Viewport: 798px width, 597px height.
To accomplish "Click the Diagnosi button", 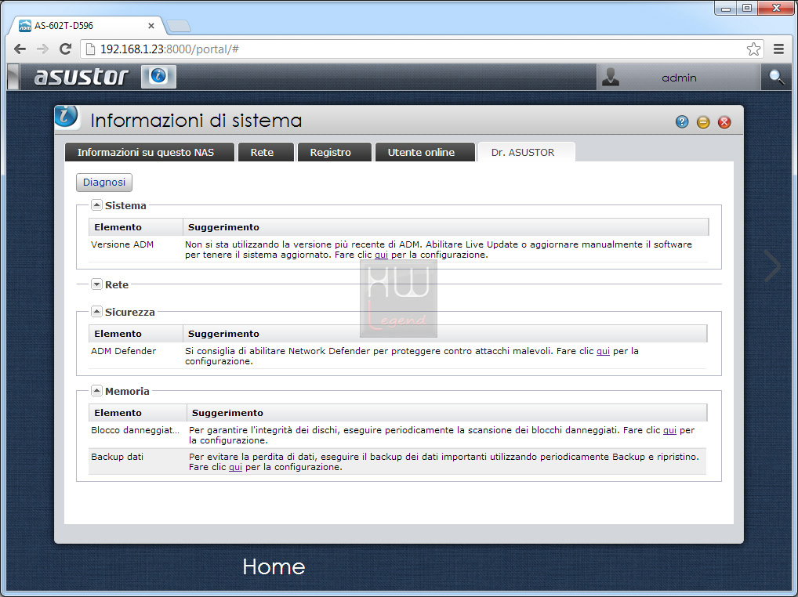I will (104, 182).
